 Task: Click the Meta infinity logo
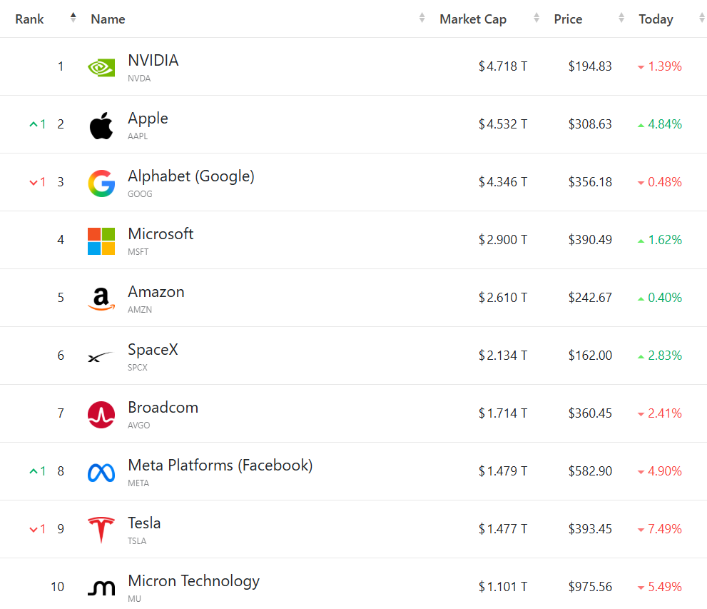(x=101, y=473)
